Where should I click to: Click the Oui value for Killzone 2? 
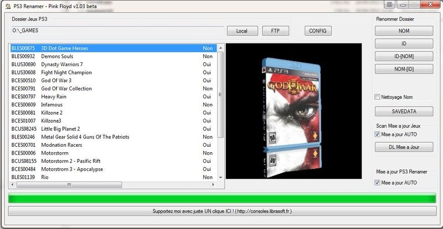click(x=207, y=113)
